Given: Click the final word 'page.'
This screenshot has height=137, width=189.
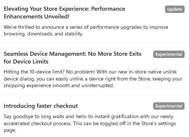Looking at the screenshot, I should click(x=10, y=130).
